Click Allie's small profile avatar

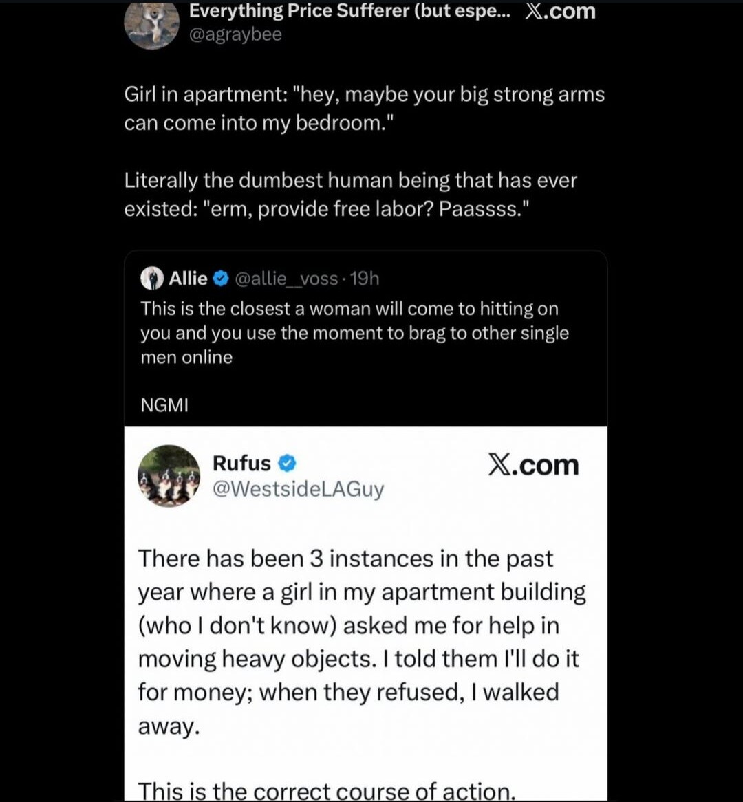(x=152, y=278)
